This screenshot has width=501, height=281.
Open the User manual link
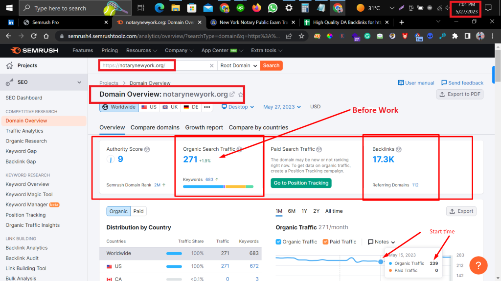(x=416, y=83)
